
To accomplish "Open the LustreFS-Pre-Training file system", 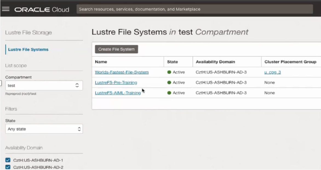I will pos(116,83).
